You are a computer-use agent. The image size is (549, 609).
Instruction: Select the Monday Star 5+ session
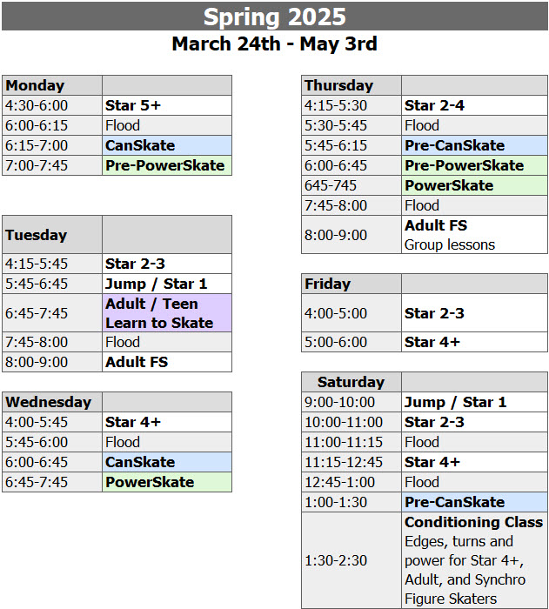point(167,105)
